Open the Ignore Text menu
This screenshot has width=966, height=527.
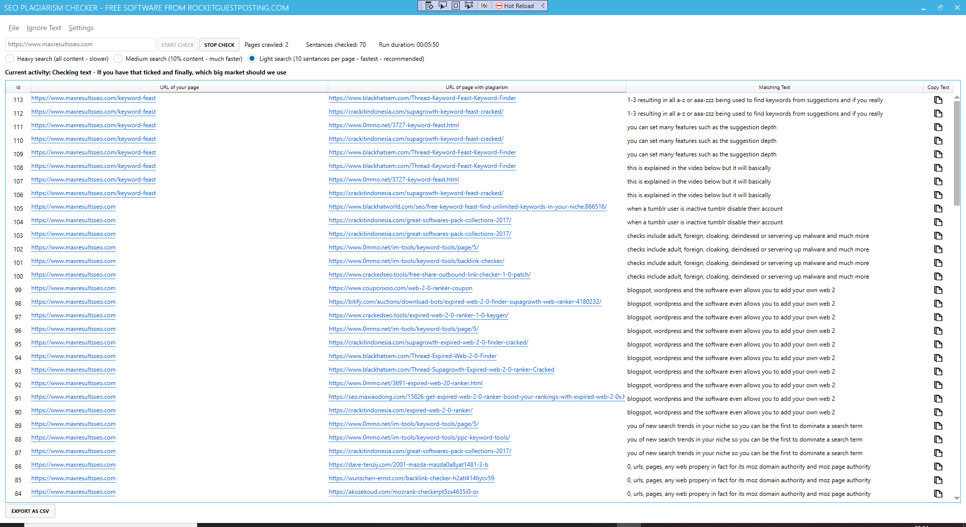coord(44,28)
